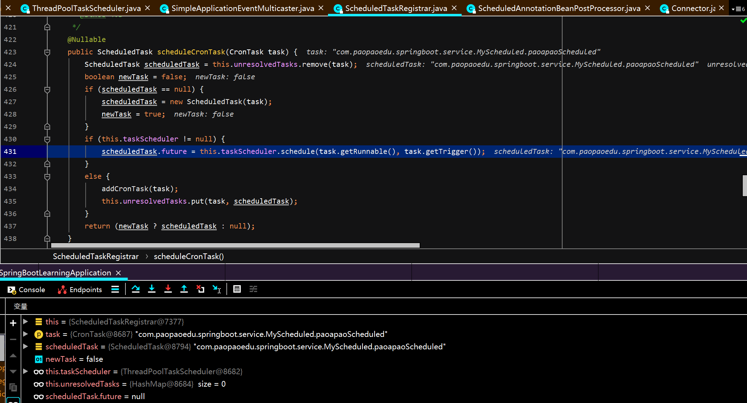Click the horizontal editor scrollbar

point(235,246)
